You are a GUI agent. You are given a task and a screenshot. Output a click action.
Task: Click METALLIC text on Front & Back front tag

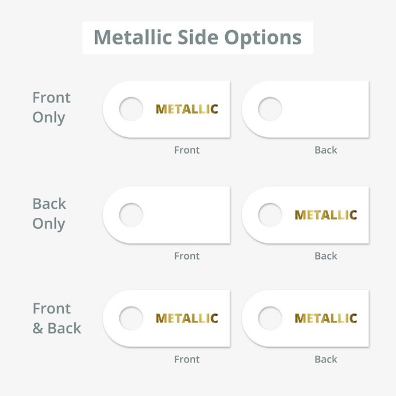187,318
